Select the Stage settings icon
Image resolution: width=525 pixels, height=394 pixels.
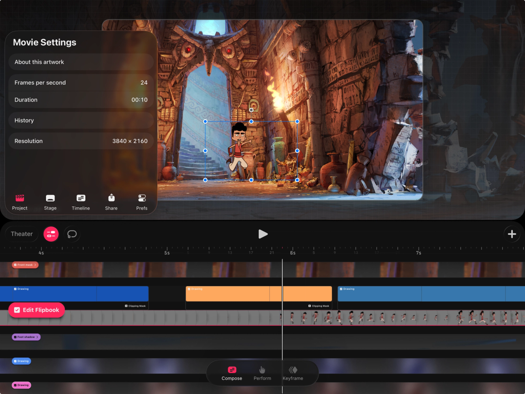(x=50, y=199)
